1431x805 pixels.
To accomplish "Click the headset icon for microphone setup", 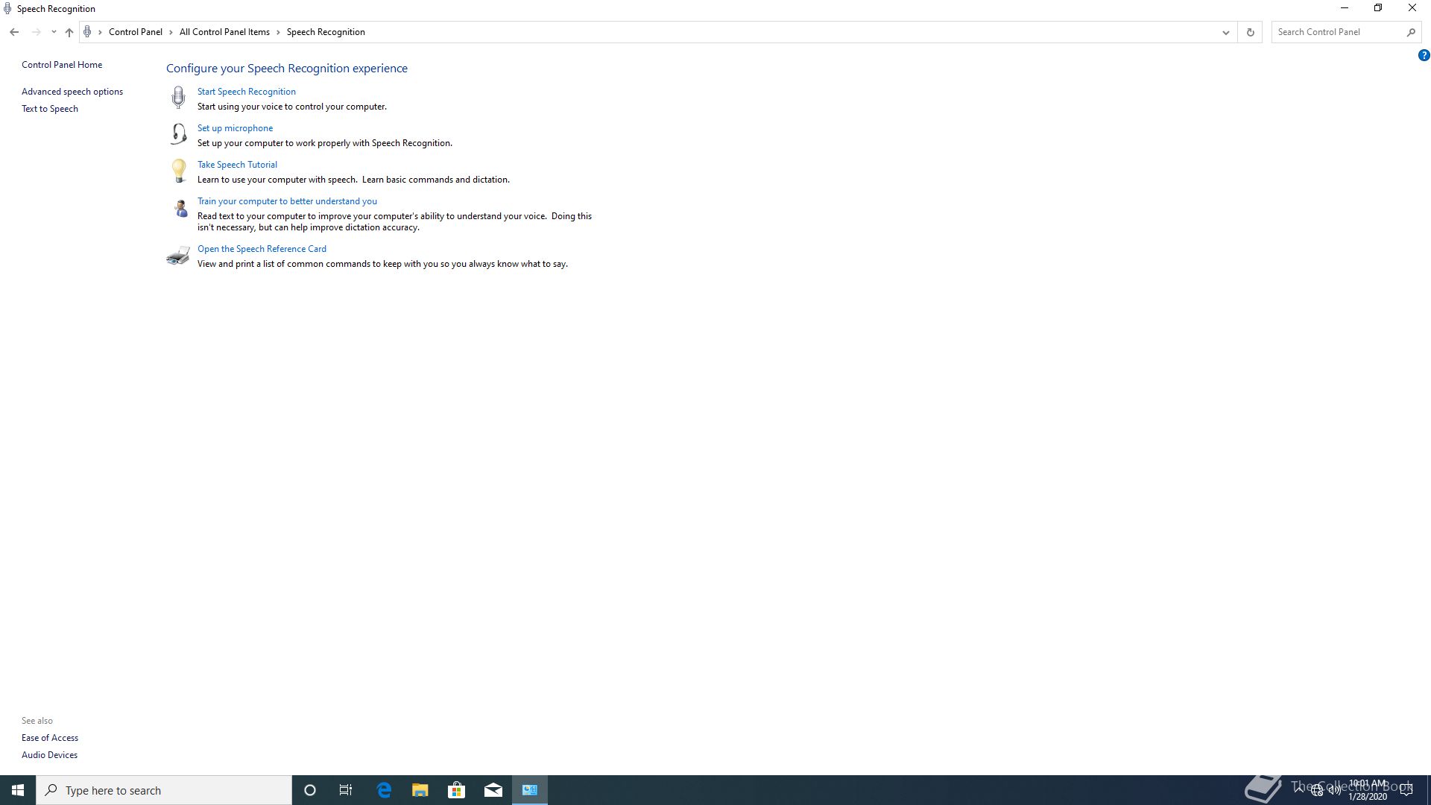I will click(x=178, y=133).
